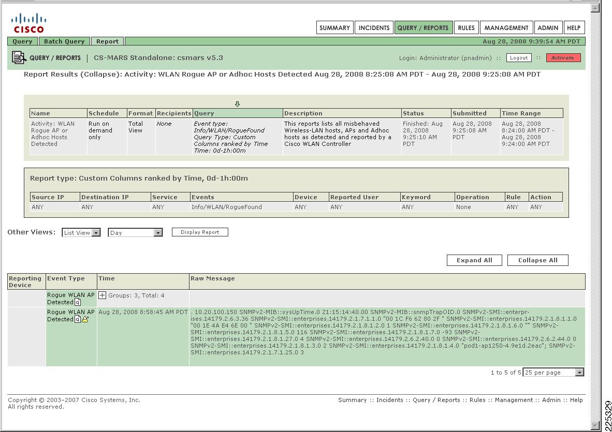The width and height of the screenshot is (612, 432).
Task: Open the MANAGEMENT tab
Action: [506, 28]
